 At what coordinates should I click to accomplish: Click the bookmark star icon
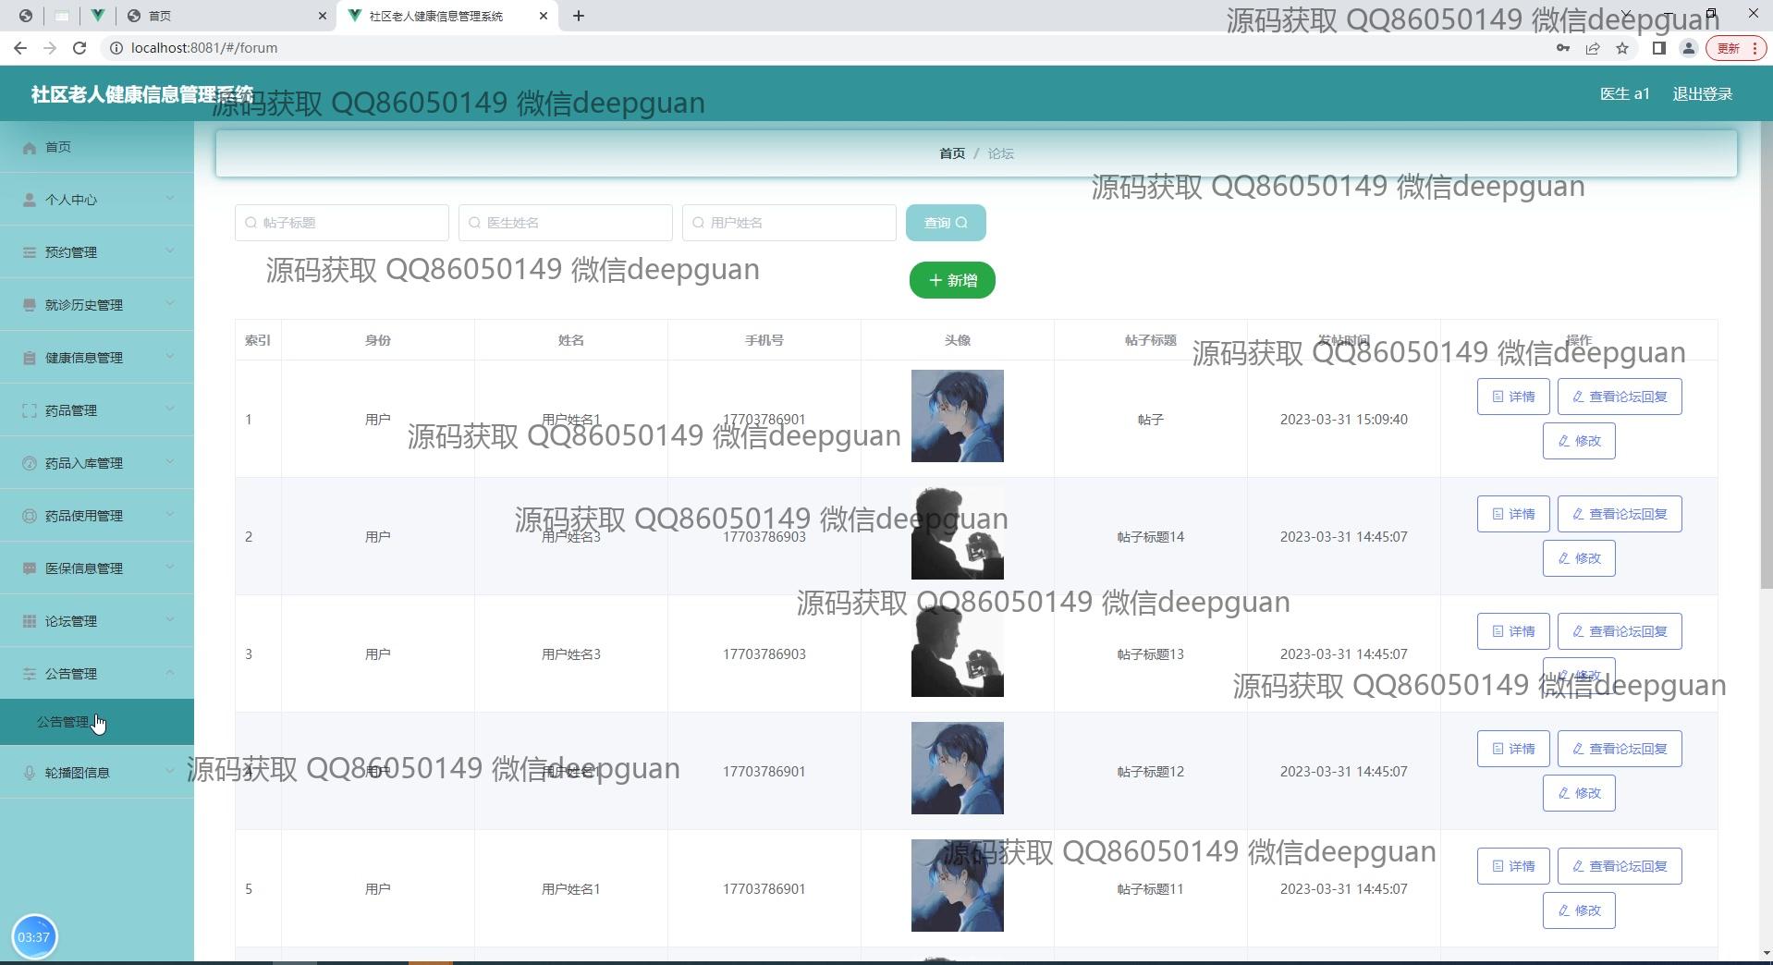[1621, 48]
